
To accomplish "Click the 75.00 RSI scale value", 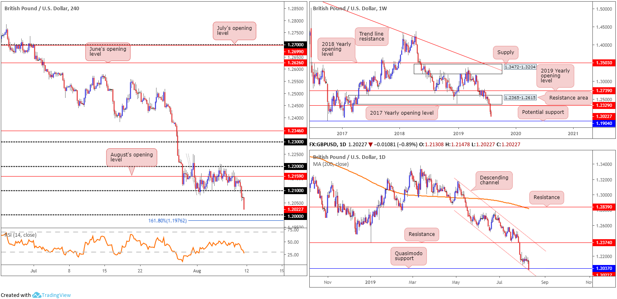I will click(293, 230).
